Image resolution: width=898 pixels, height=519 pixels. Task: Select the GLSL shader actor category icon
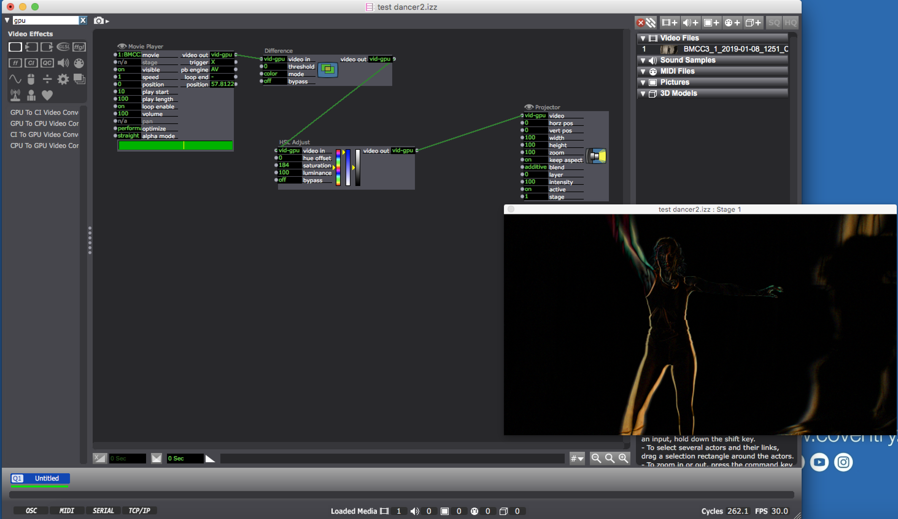[64, 47]
